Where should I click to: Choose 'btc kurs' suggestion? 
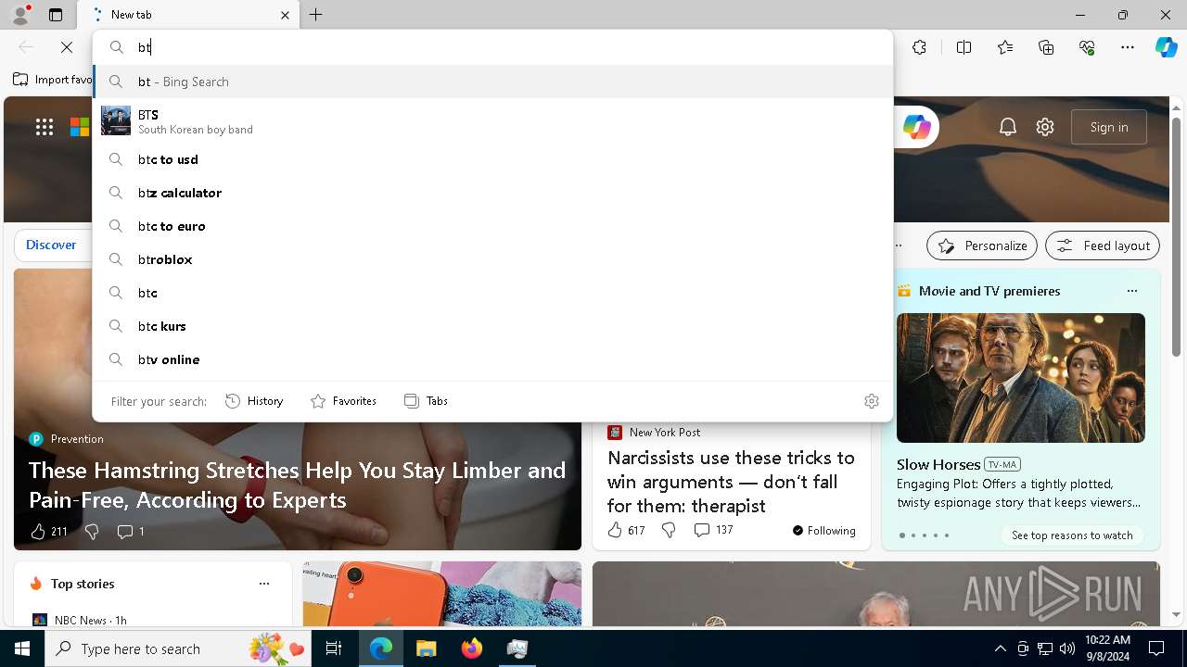tap(492, 326)
